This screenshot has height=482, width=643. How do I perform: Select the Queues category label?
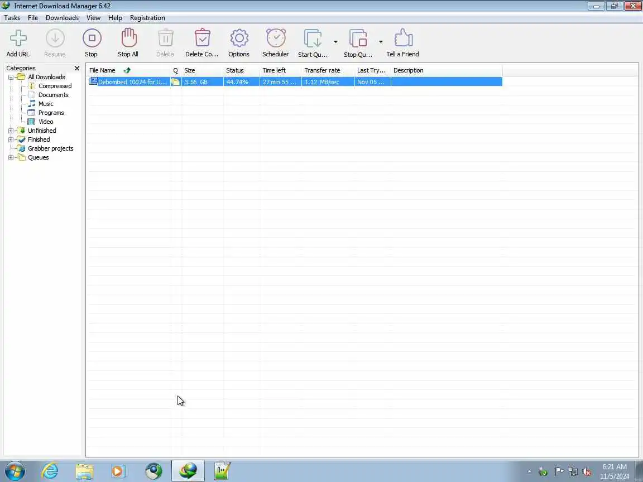38,158
